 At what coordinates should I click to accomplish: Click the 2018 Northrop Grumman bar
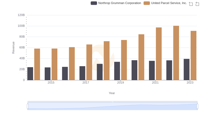tap(100, 72)
